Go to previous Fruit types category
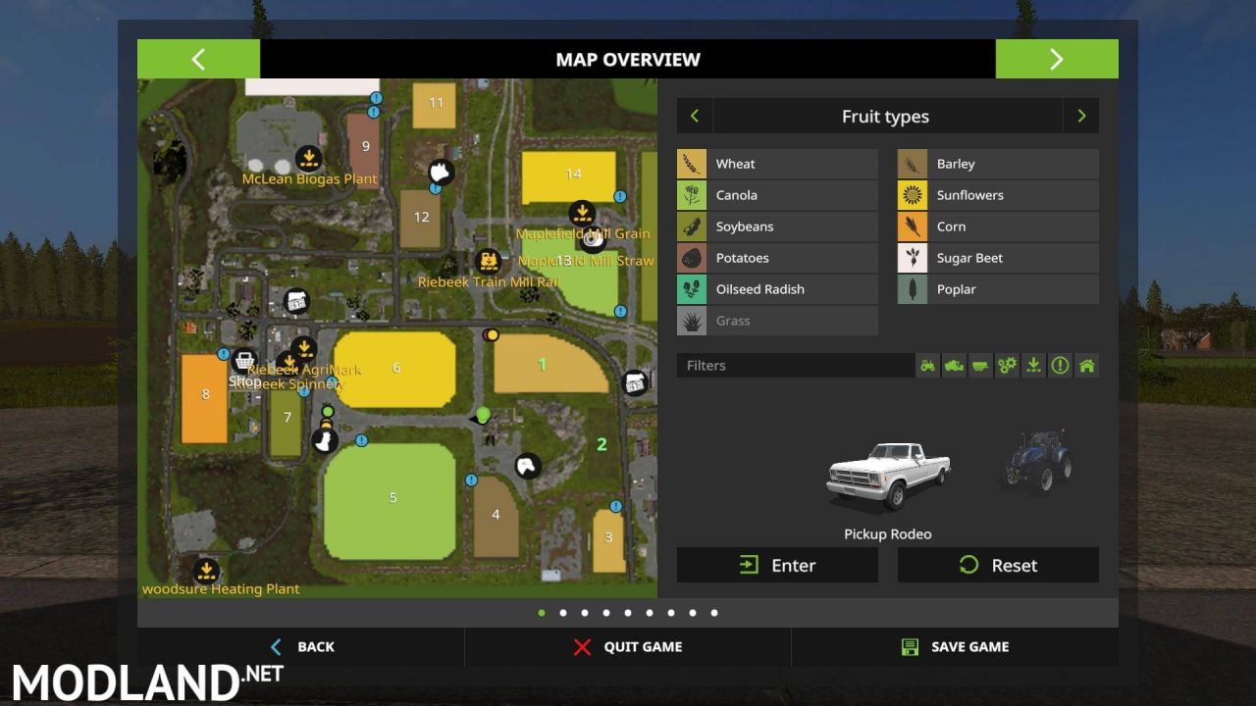 695,116
